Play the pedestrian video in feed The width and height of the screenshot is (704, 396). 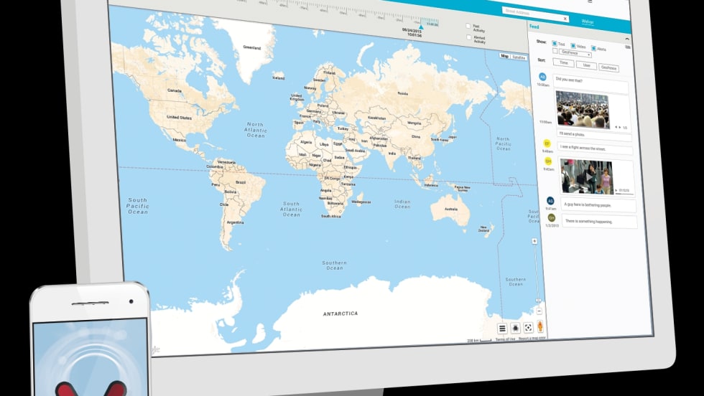click(588, 176)
